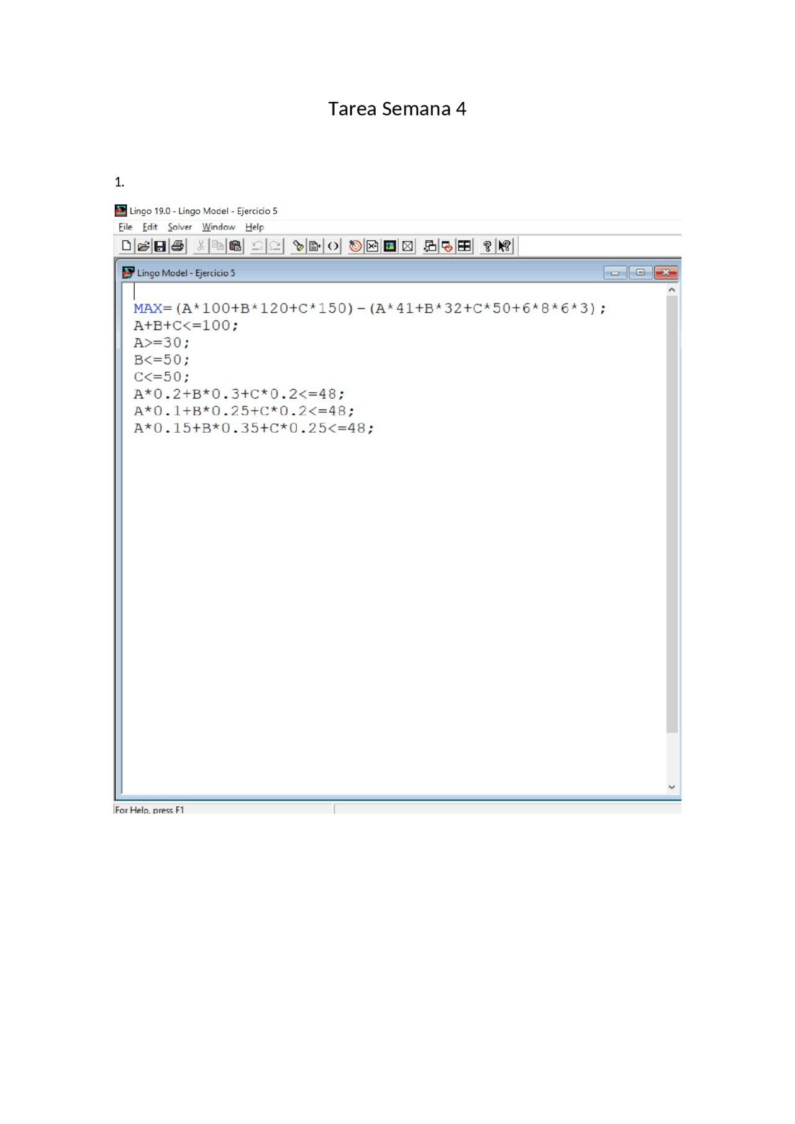Click the New document toolbar icon
This screenshot has width=795, height=1124.
126,246
